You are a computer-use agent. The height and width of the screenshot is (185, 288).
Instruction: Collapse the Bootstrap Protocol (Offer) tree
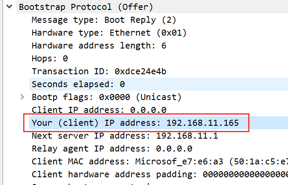tap(10, 7)
